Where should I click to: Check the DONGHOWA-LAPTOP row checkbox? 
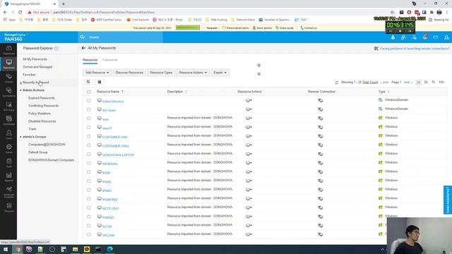89,154
